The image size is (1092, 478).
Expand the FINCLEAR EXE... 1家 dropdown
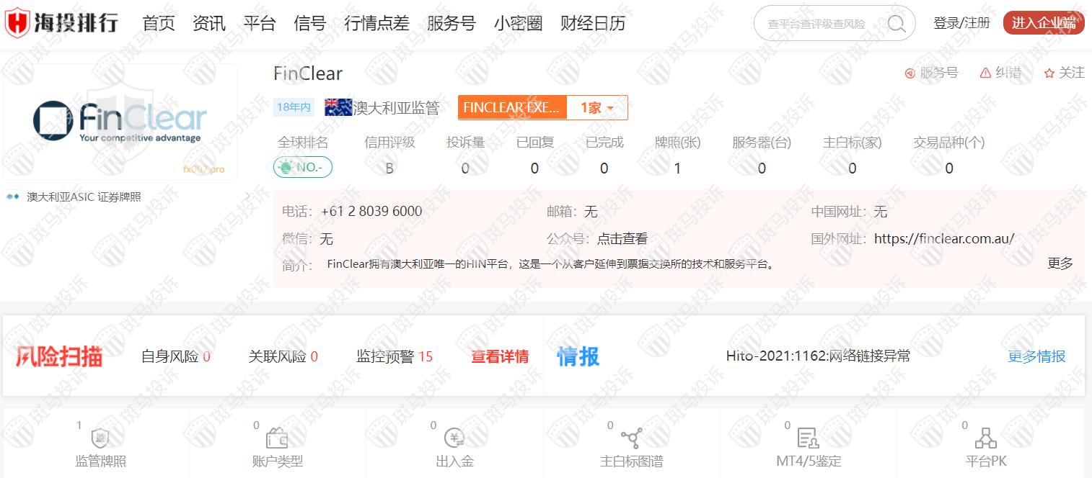click(597, 108)
